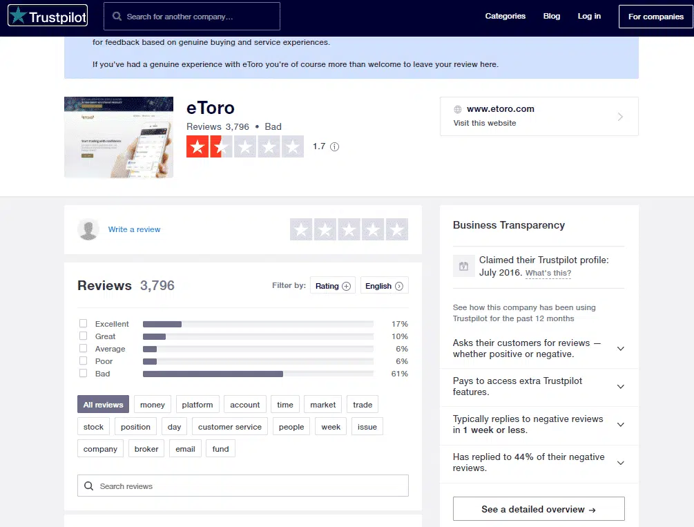Image resolution: width=694 pixels, height=527 pixels.
Task: Click the Great 10% rating bar
Action: click(258, 336)
